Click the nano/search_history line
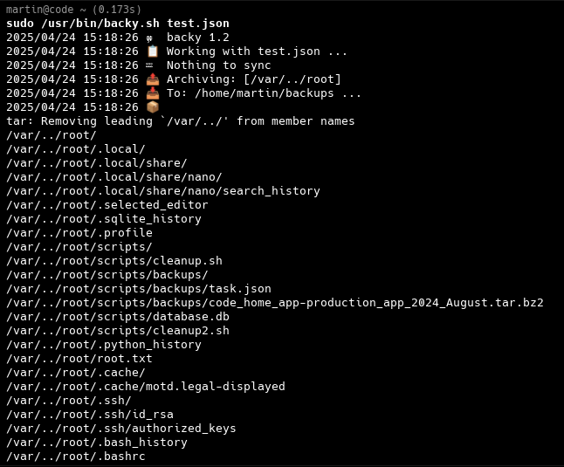 [163, 191]
